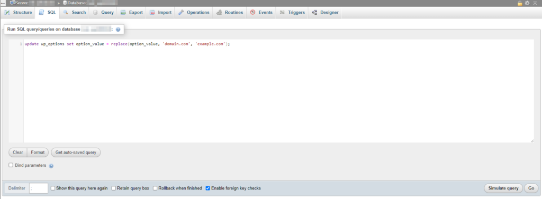Click the Server breadcrumb link
The height and width of the screenshot is (199, 542).
coord(21,3)
